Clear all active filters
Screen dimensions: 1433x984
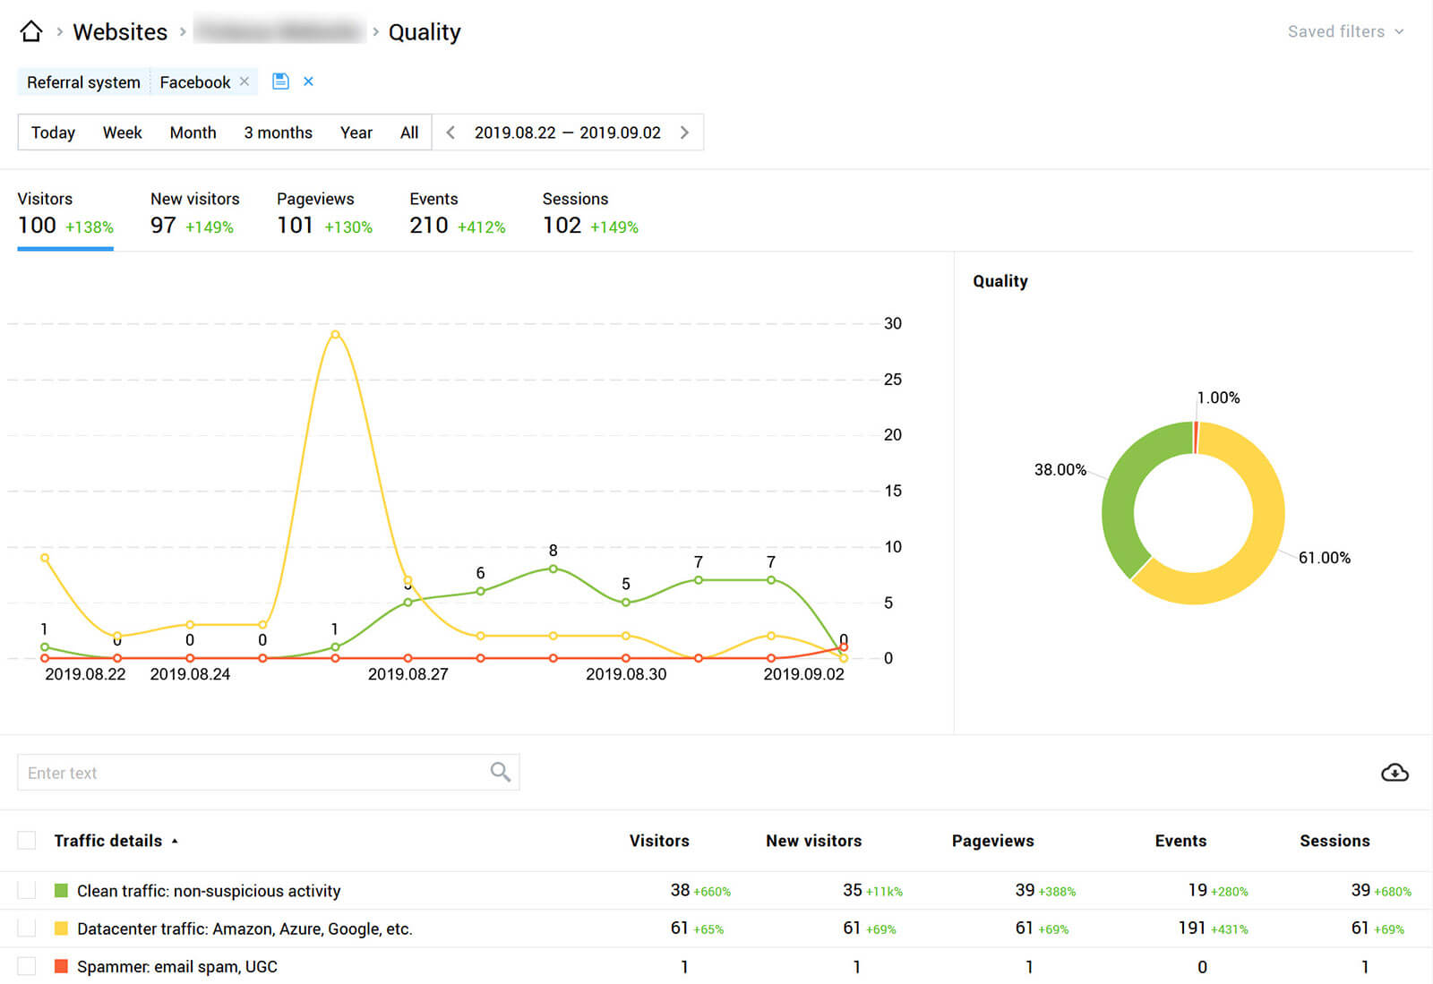[x=308, y=81]
